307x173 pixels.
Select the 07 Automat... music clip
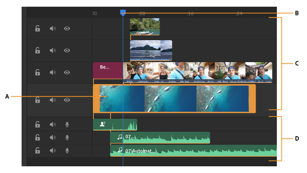coord(194,151)
